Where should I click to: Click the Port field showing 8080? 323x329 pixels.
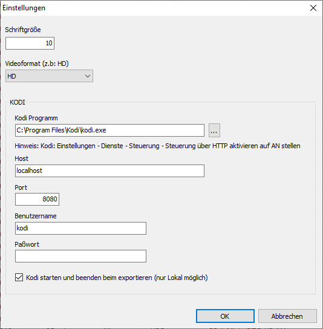pos(37,199)
